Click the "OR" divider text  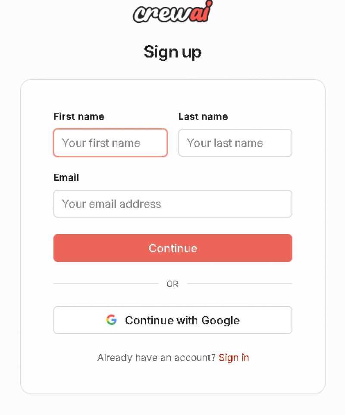click(172, 284)
